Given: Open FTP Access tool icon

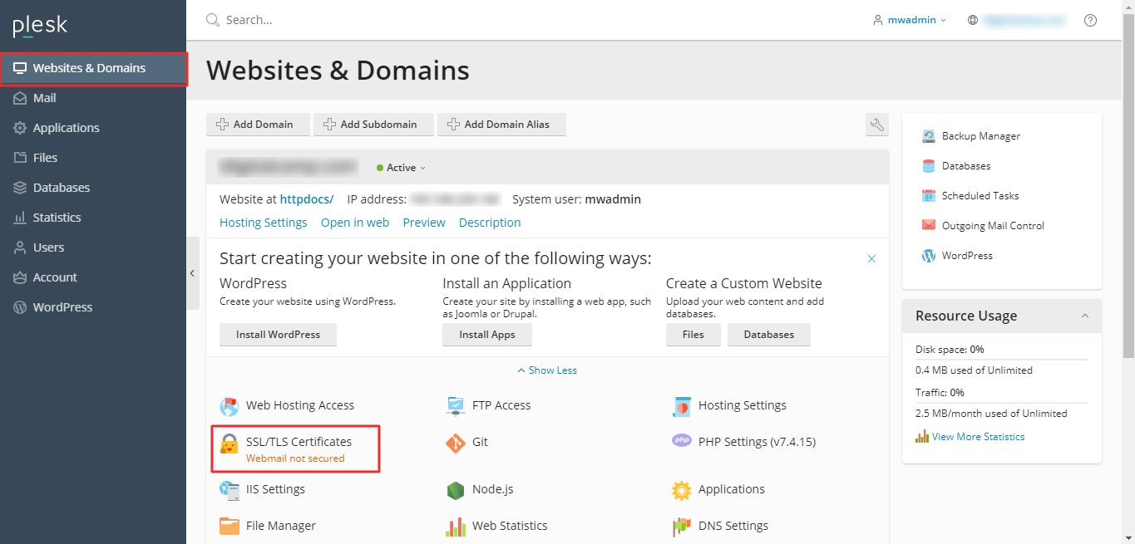Looking at the screenshot, I should coord(456,406).
